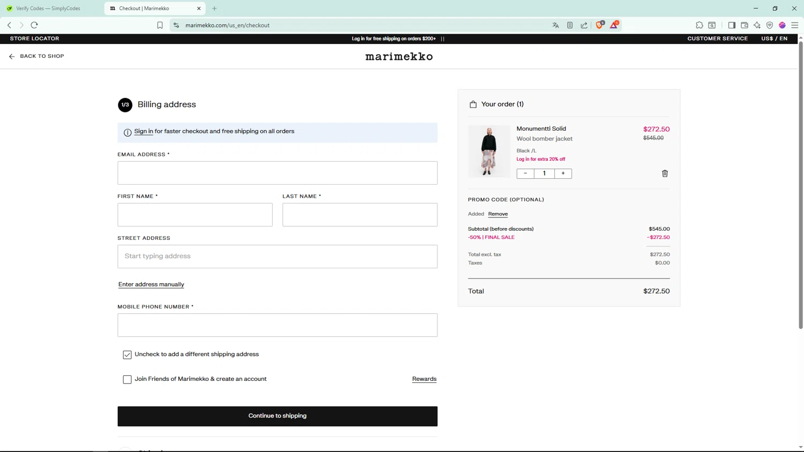804x452 pixels.
Task: Open reader mode icon in address bar
Action: point(570,25)
